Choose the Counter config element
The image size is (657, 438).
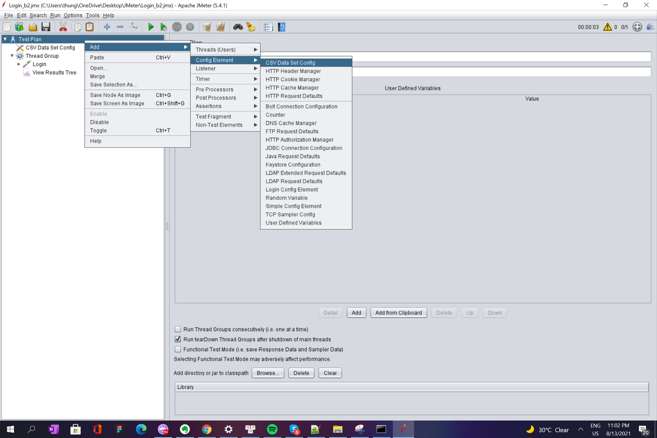(x=306, y=115)
